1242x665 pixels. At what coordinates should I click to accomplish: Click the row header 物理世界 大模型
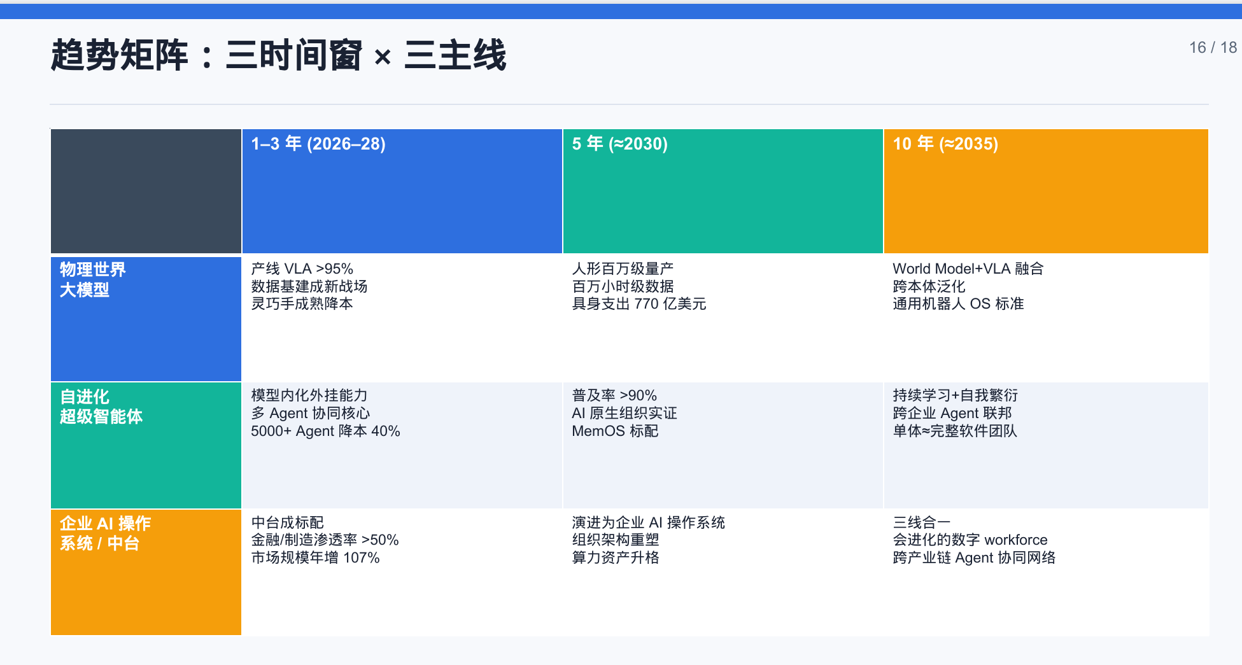(x=146, y=319)
